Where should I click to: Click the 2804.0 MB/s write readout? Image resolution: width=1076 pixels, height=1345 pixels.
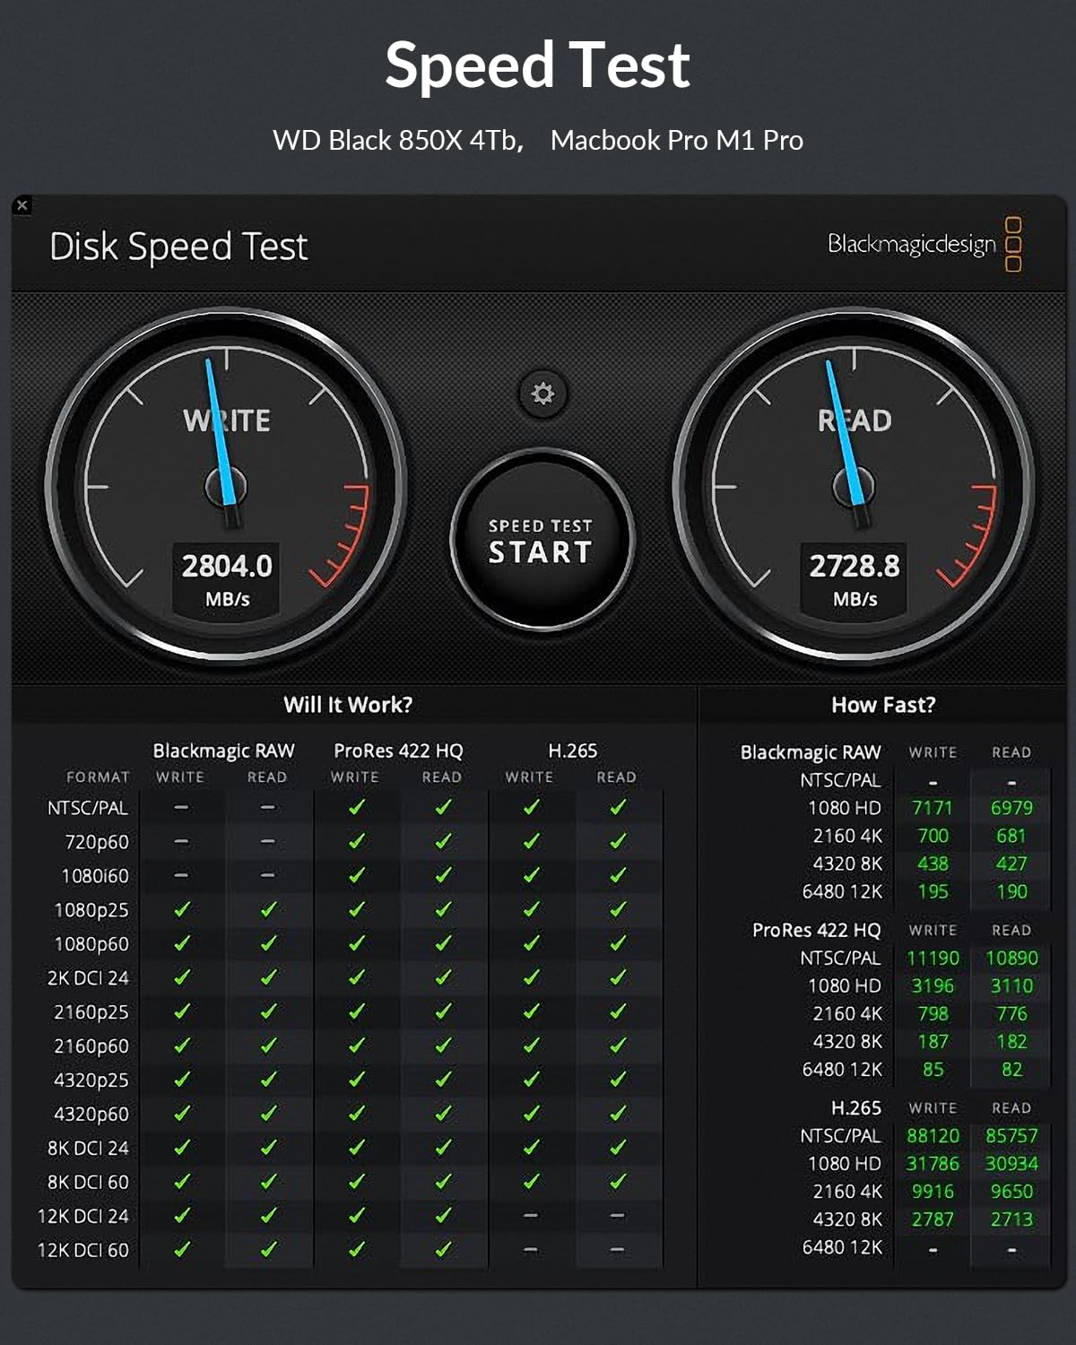227,579
